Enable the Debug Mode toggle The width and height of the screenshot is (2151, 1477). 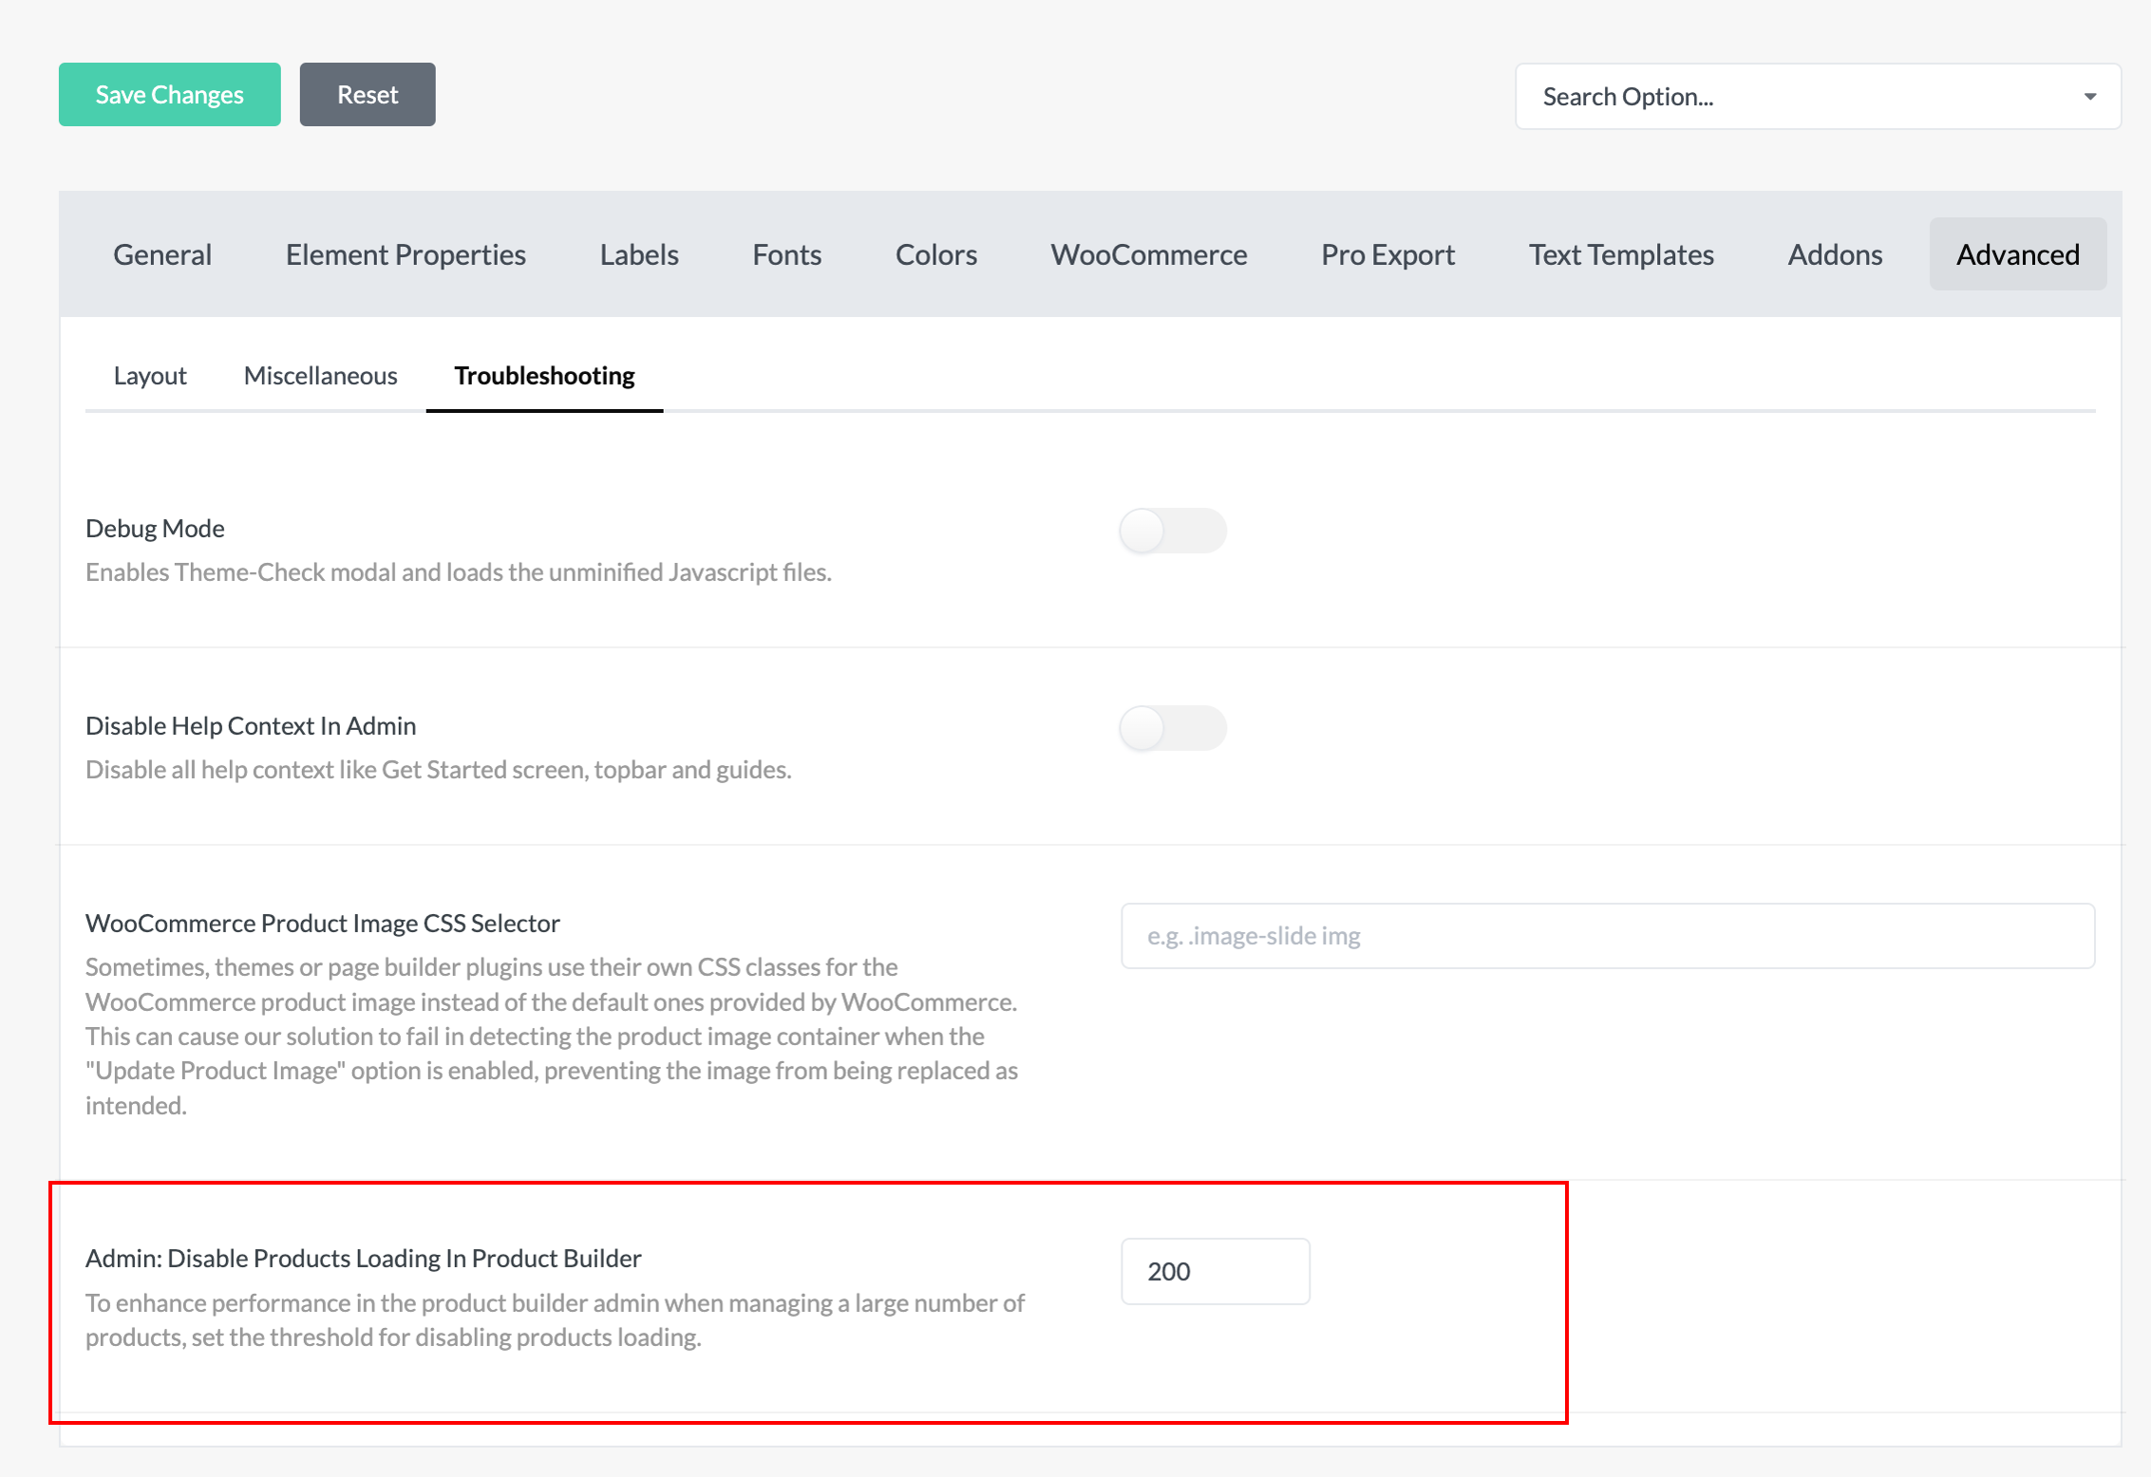click(x=1172, y=531)
